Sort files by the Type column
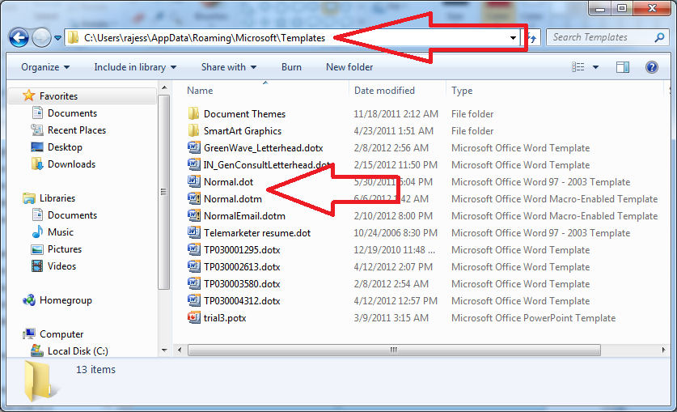The height and width of the screenshot is (412, 677). (x=462, y=91)
